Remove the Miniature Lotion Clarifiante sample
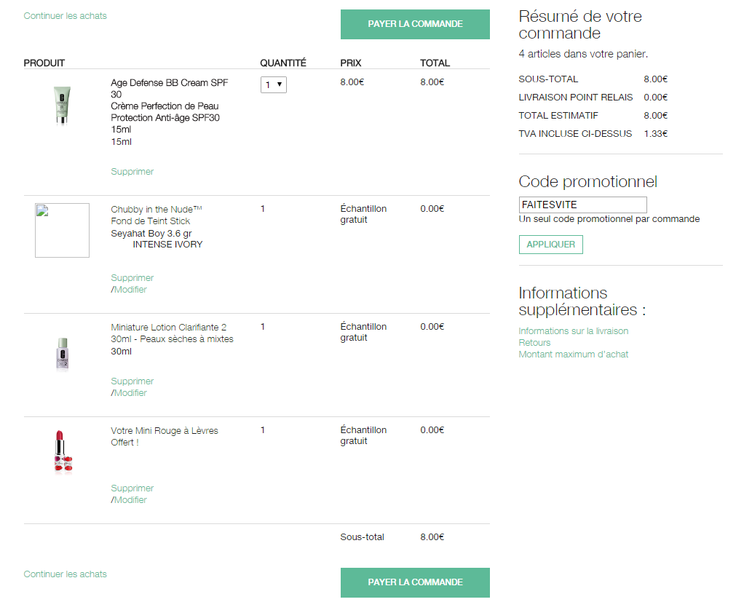This screenshot has width=744, height=602. pyautogui.click(x=132, y=381)
